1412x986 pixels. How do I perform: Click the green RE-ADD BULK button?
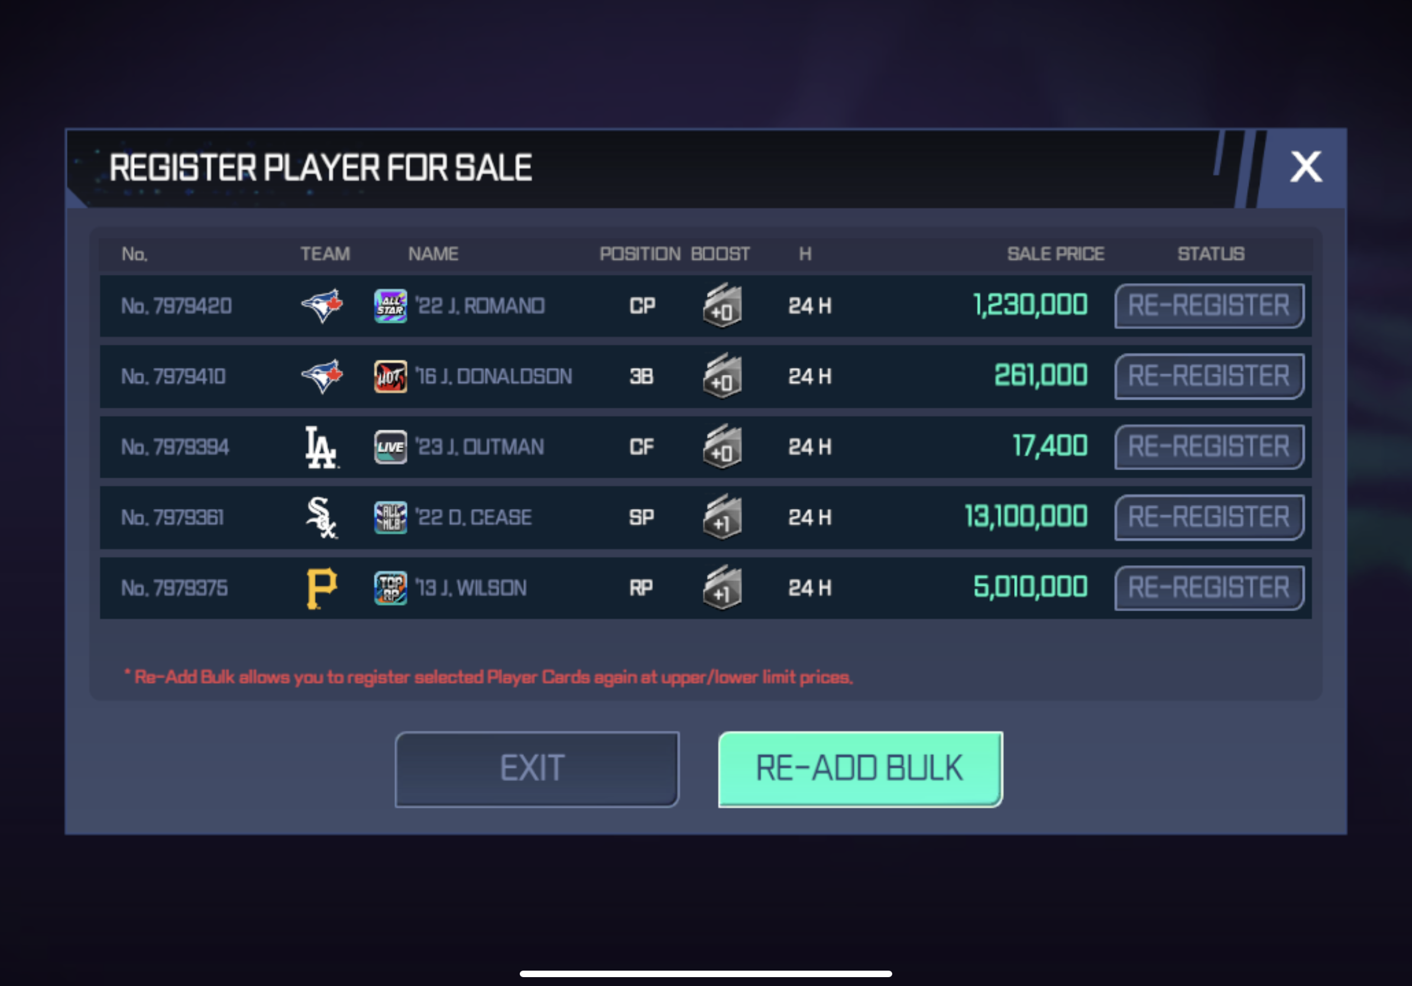(x=860, y=769)
